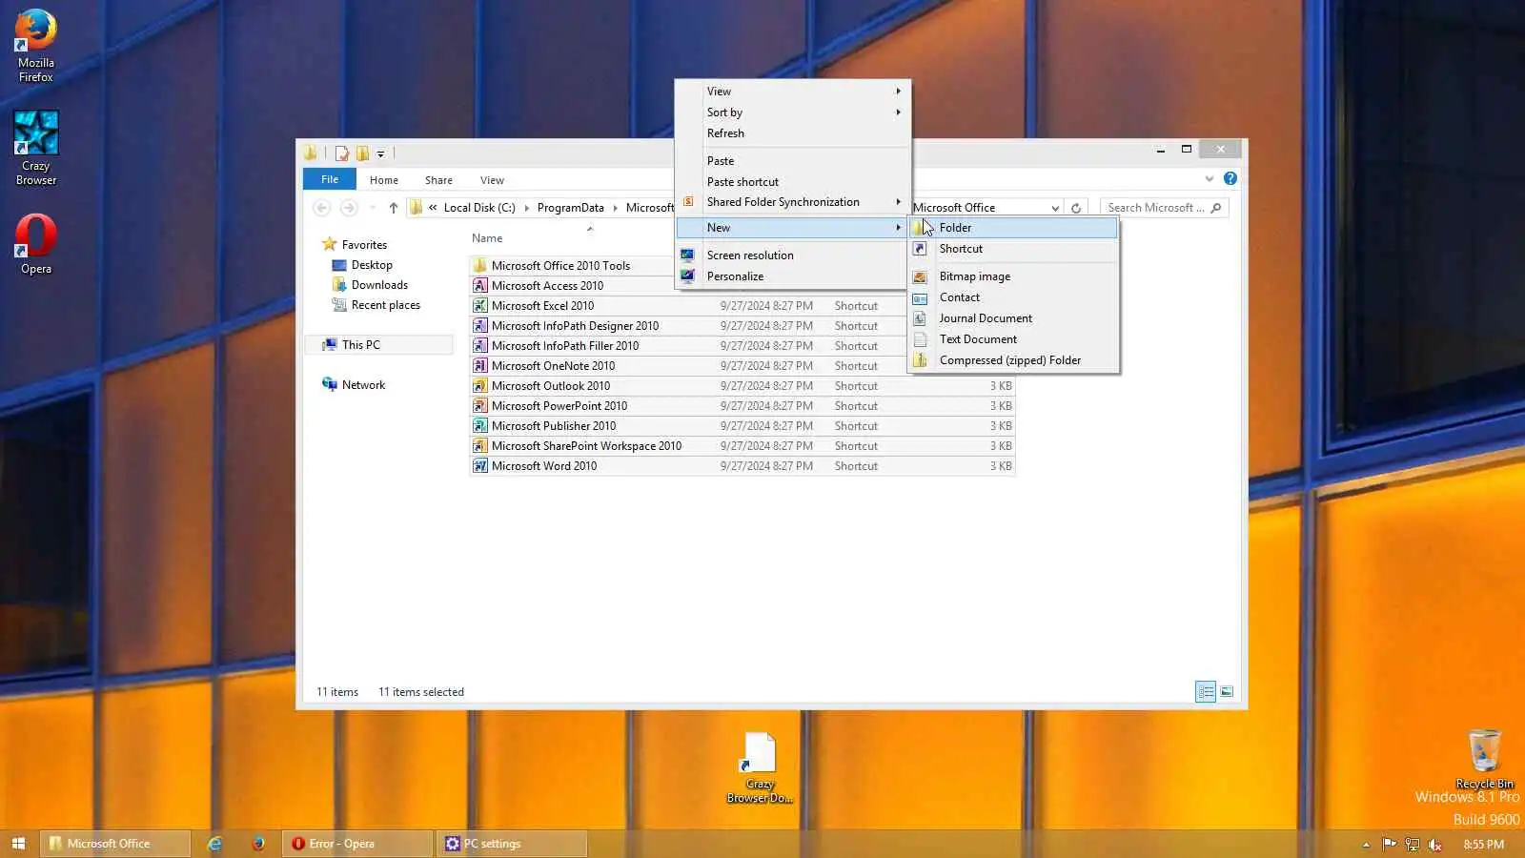Switch to the Home ribbon tab

384,180
